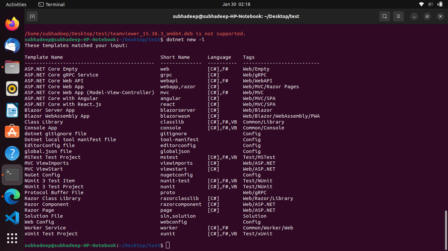Click 'These templates matched your input:' line

[x=76, y=45]
